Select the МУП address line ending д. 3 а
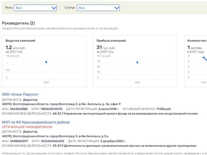 [x=55, y=136]
